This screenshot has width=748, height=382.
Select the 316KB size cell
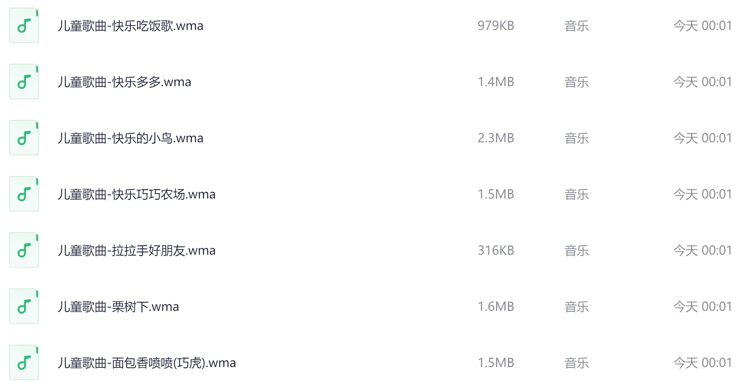[x=496, y=251]
